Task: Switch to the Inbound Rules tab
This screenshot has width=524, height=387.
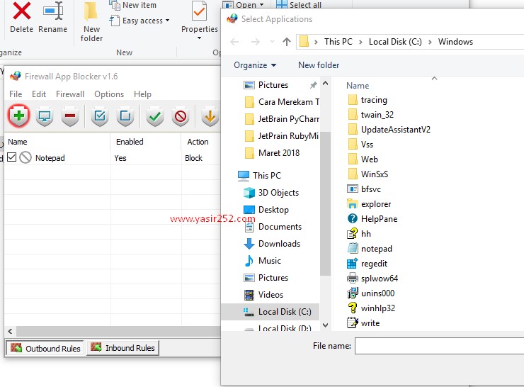Action: pyautogui.click(x=123, y=347)
